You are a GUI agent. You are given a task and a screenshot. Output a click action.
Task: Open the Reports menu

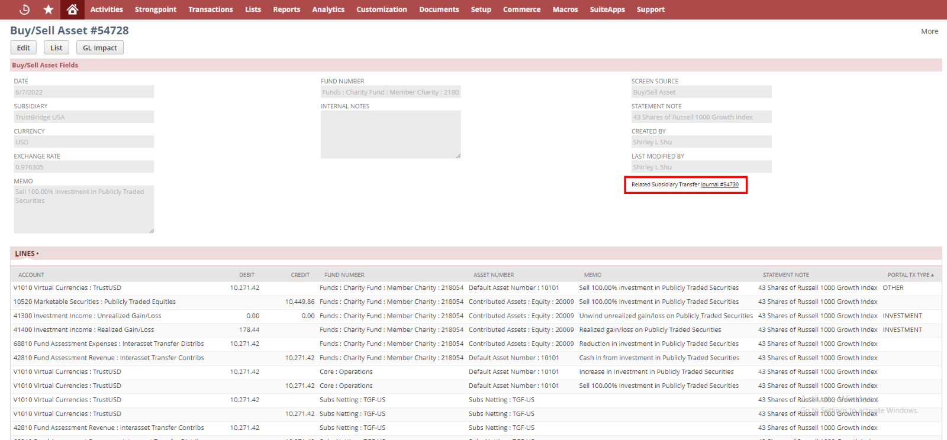click(286, 9)
